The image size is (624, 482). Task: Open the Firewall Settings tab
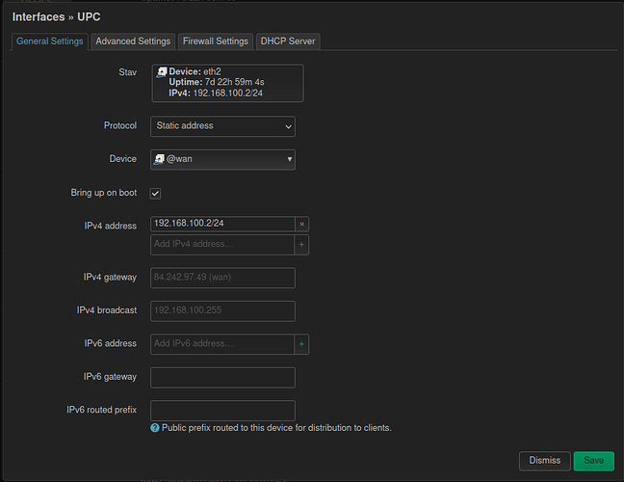216,41
